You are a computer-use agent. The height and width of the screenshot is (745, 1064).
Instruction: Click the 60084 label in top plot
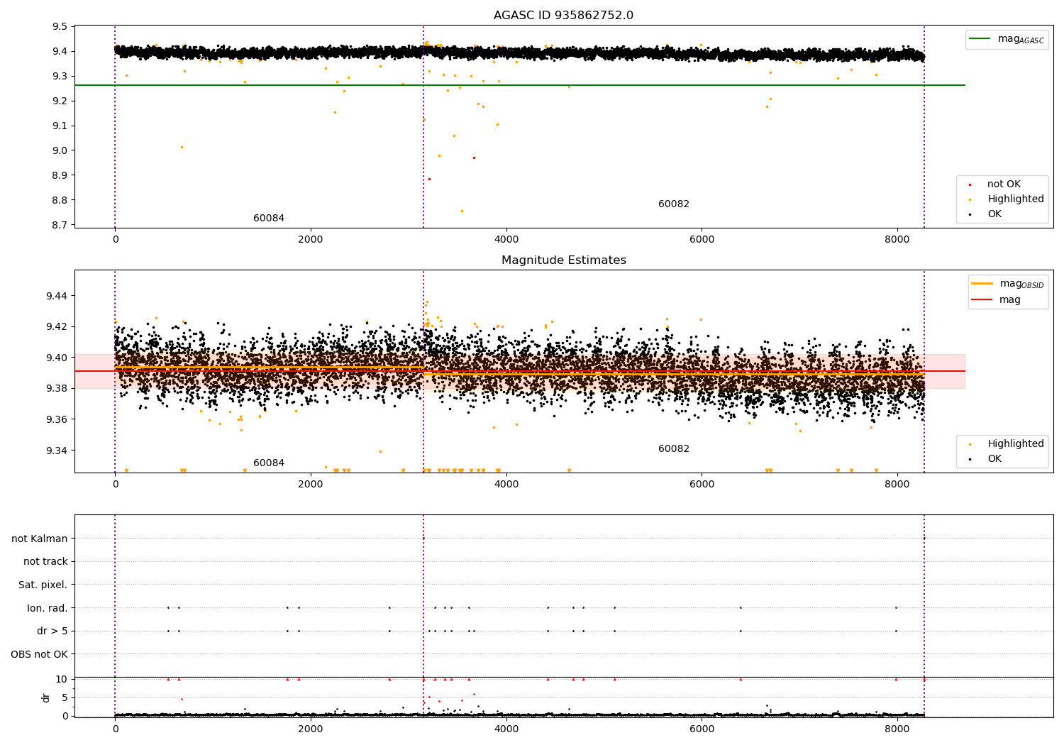point(269,219)
